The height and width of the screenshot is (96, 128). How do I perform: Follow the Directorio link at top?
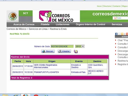click(x=107, y=6)
